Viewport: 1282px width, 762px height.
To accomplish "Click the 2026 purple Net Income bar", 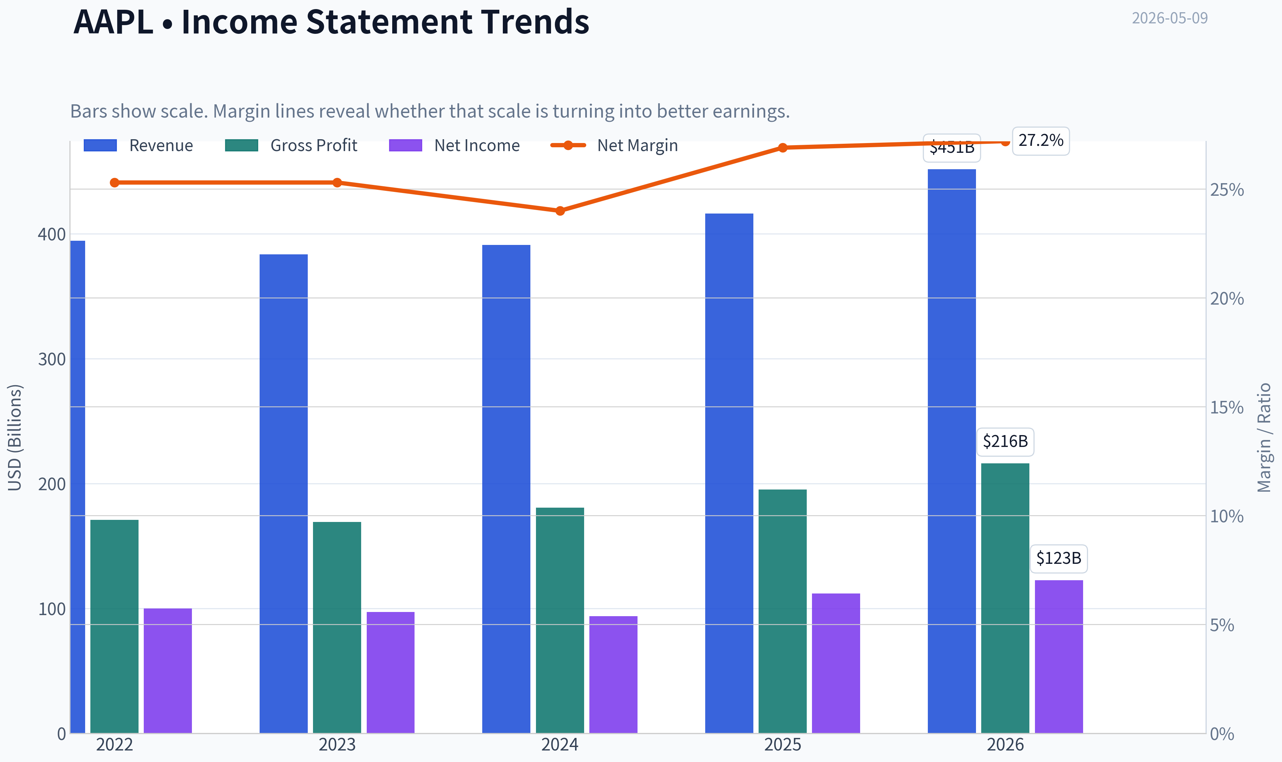I will coord(1059,656).
